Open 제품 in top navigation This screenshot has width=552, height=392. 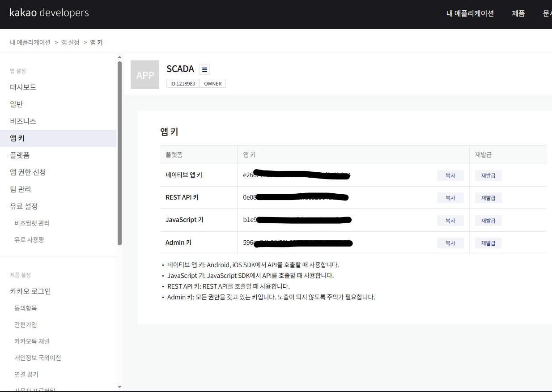point(518,13)
